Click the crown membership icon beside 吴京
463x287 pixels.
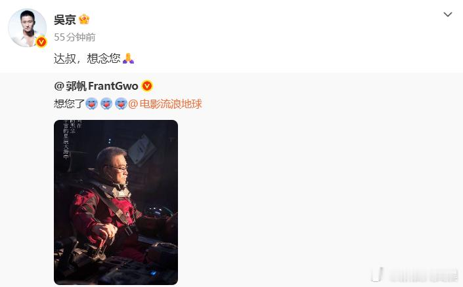tap(84, 20)
